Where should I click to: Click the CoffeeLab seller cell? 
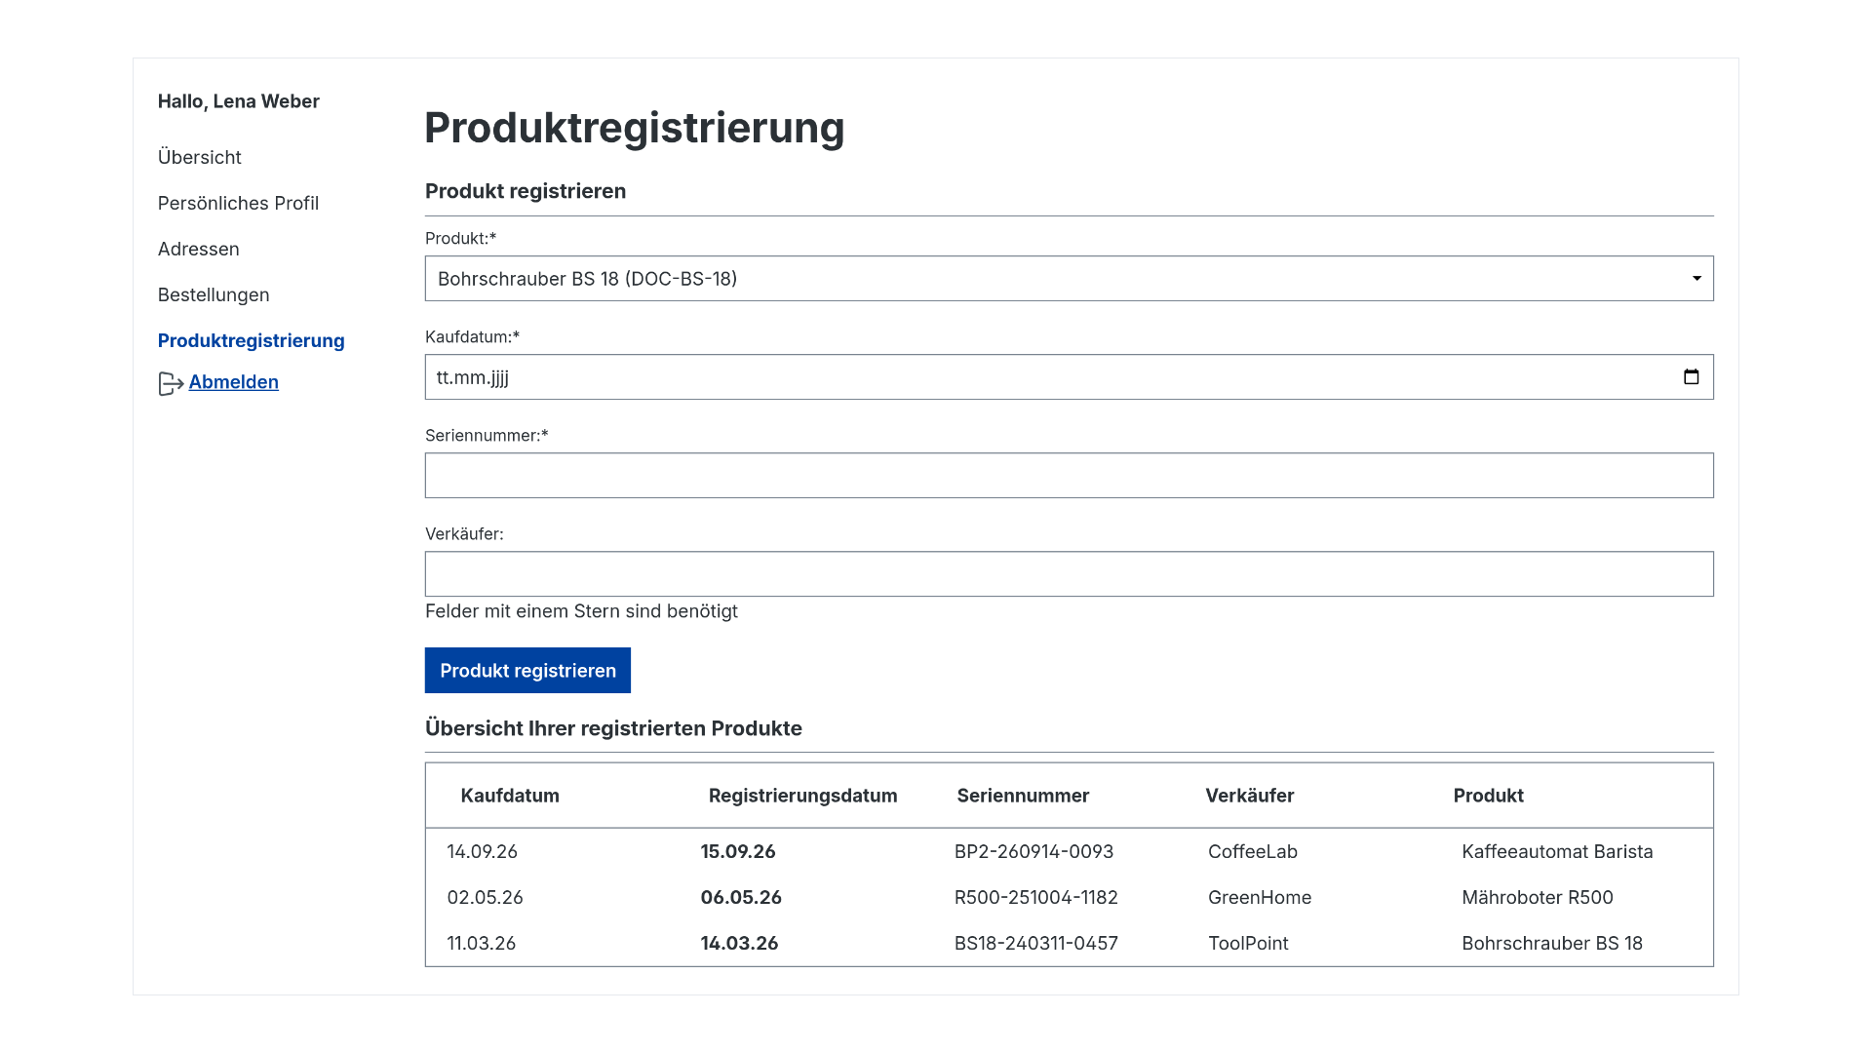[x=1252, y=851]
